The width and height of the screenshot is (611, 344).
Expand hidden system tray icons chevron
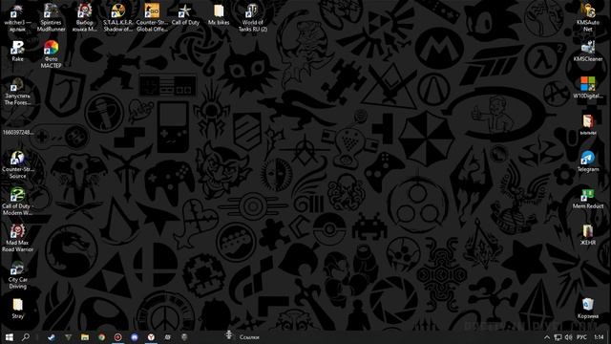tap(547, 337)
